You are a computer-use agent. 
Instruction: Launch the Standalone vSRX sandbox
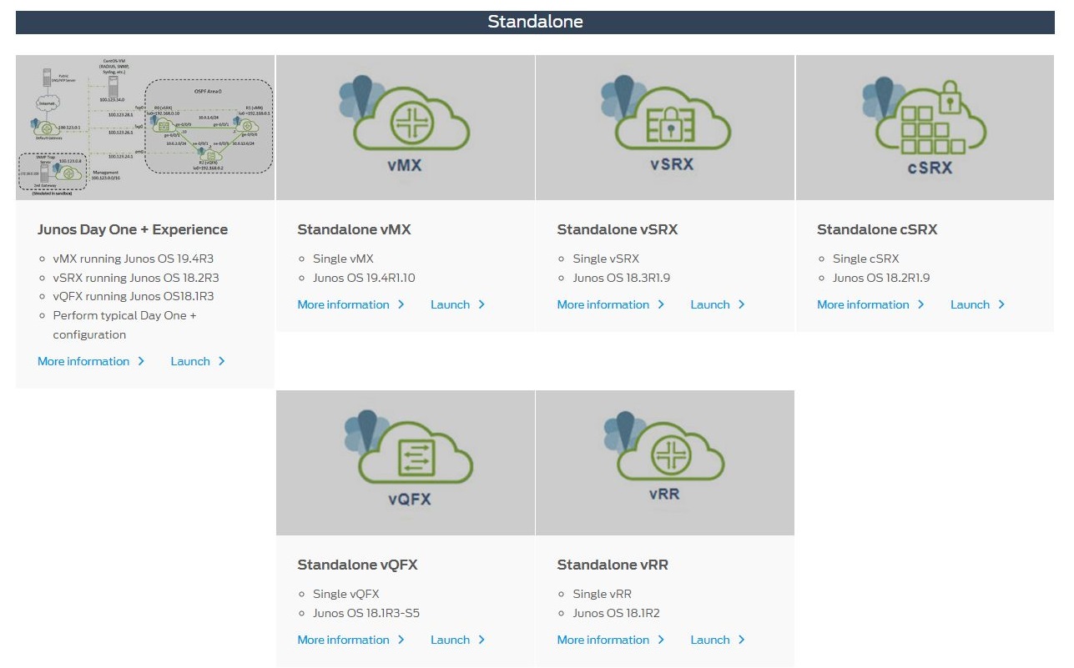[x=710, y=304]
